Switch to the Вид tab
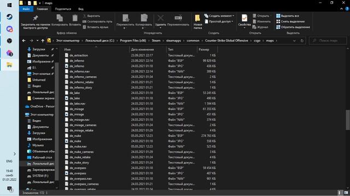Viewport: 350px width, 196px height. [81, 9]
